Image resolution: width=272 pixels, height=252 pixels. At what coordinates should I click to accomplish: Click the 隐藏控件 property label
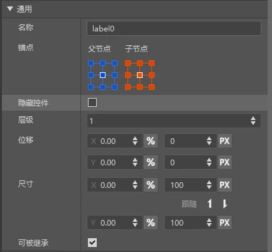(x=33, y=103)
